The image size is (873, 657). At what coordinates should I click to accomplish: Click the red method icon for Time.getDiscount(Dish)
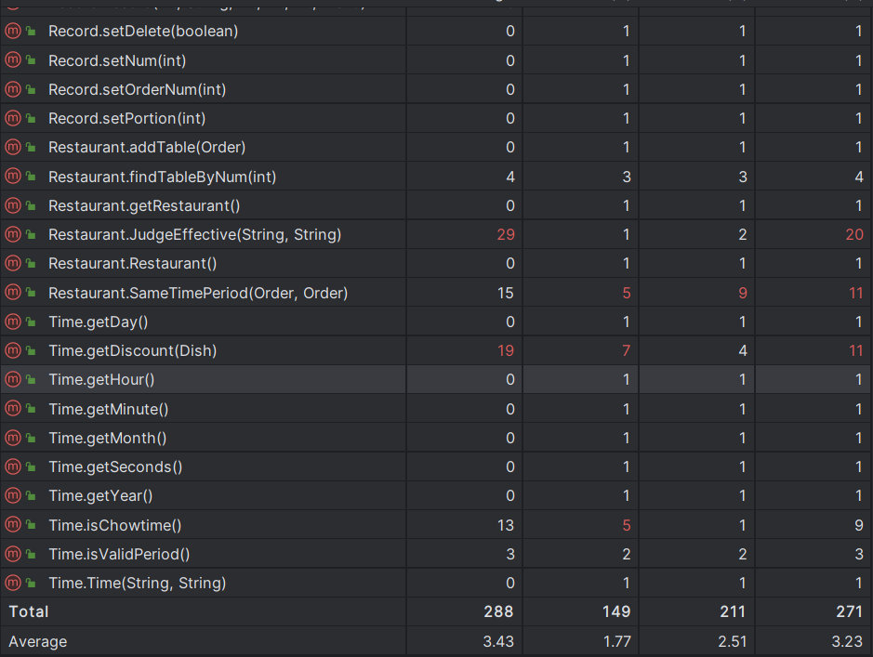13,351
